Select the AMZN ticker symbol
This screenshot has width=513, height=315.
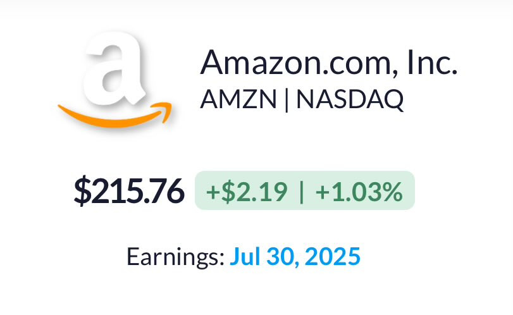pyautogui.click(x=238, y=99)
